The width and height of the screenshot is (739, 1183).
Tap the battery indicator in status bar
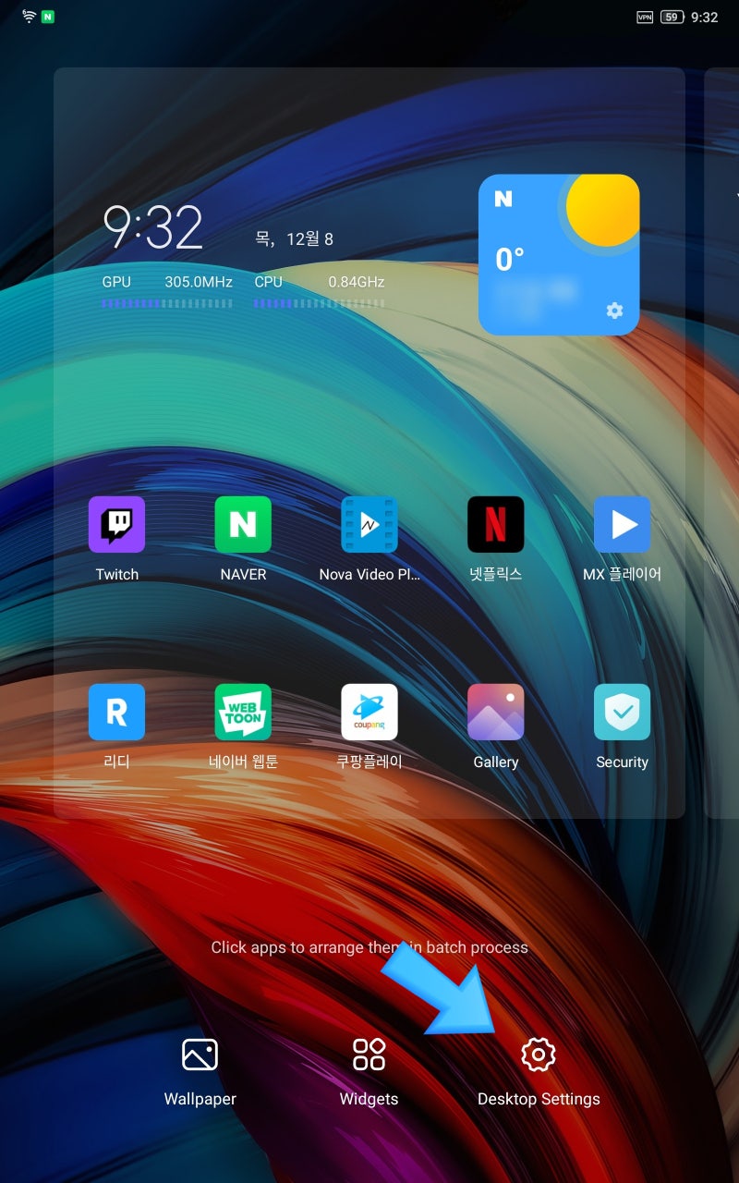pos(672,17)
